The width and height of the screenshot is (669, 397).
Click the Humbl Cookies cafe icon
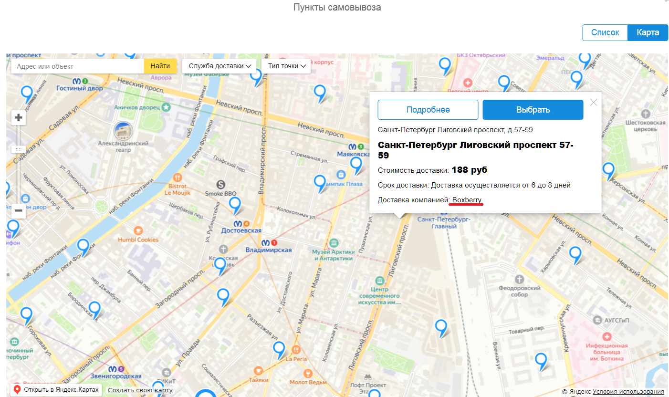coord(138,230)
